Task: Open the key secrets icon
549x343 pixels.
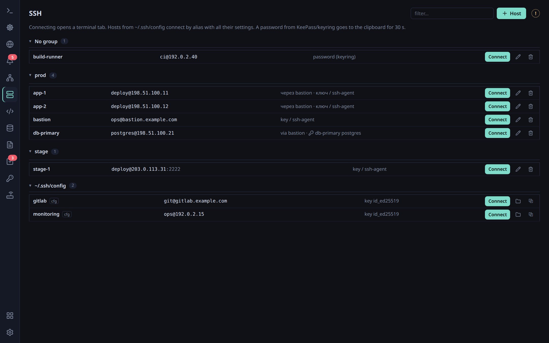Action: click(x=10, y=178)
